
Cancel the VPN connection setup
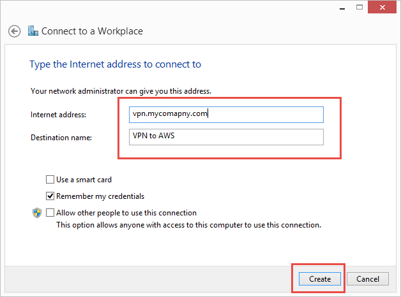(x=368, y=279)
